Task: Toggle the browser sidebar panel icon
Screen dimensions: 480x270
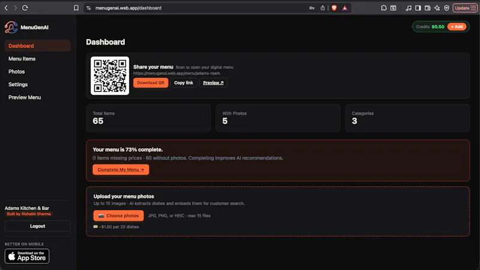Action: point(418,8)
